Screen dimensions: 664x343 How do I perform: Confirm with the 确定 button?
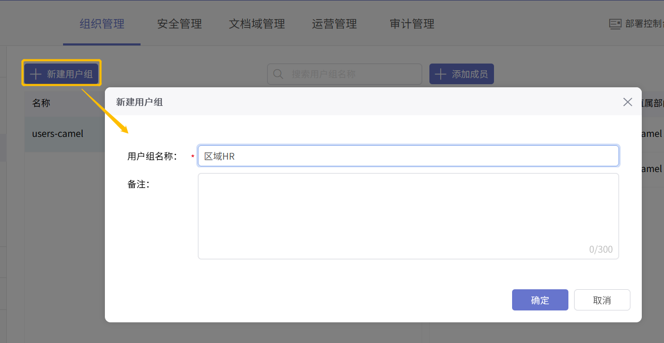(540, 300)
